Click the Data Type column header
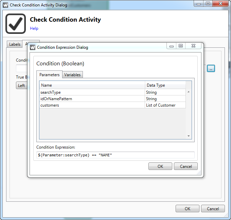This screenshot has width=231, height=220. click(165, 85)
